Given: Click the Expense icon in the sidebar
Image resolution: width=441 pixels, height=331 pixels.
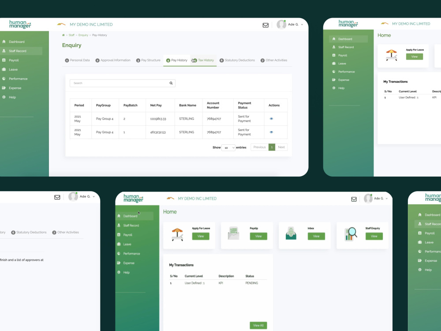Looking at the screenshot, I should tap(4, 88).
